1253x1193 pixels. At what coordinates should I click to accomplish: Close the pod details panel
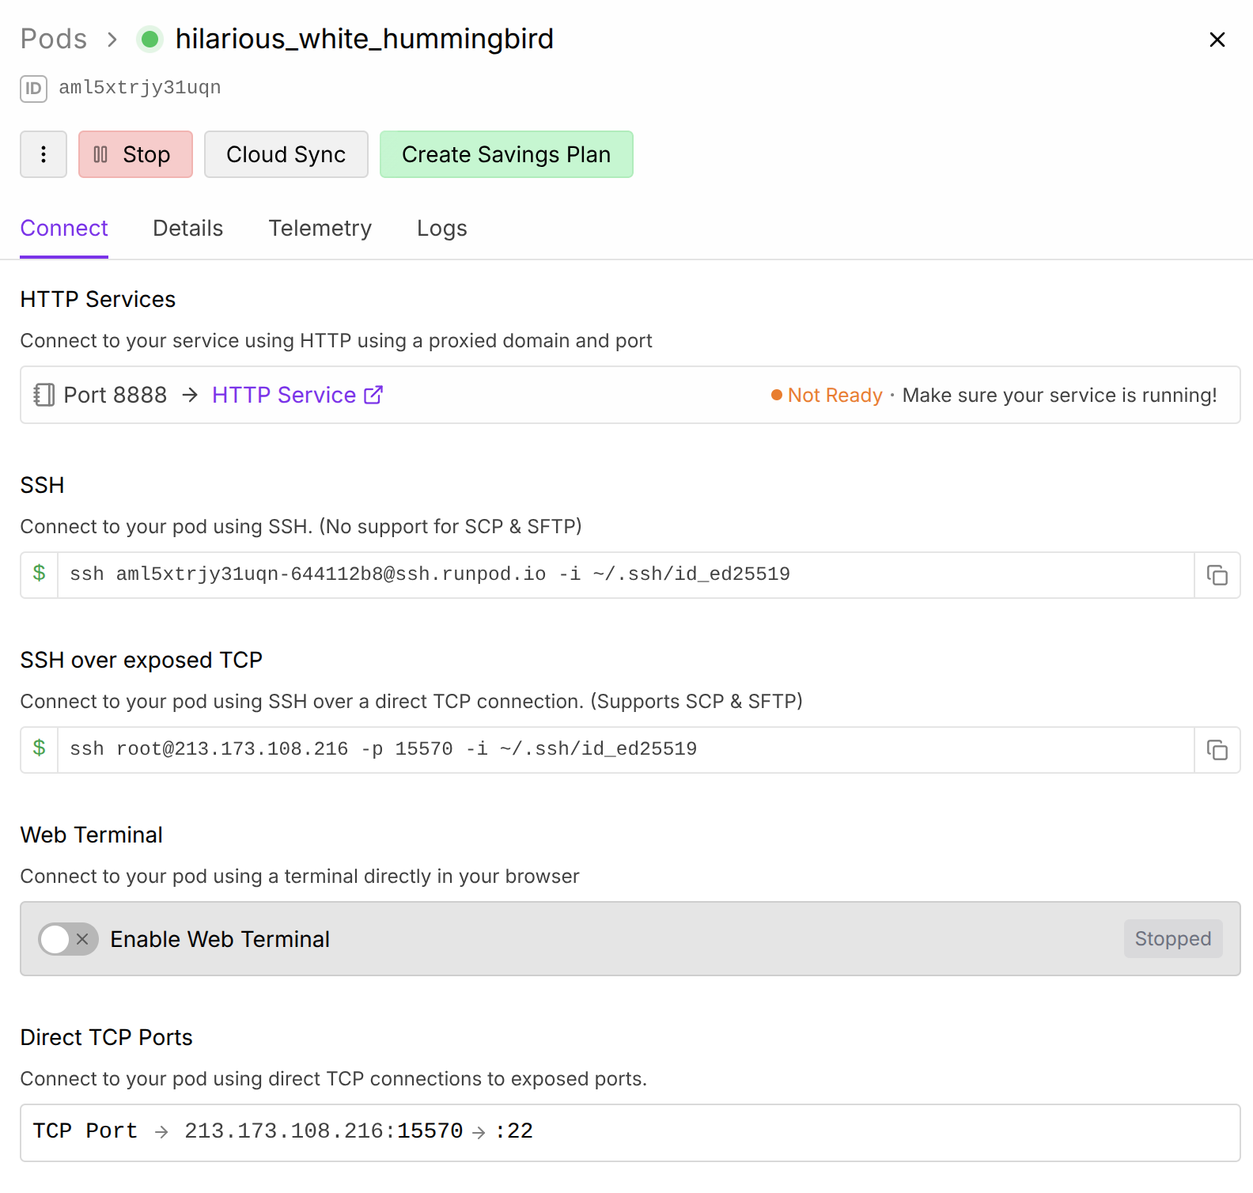click(x=1217, y=40)
